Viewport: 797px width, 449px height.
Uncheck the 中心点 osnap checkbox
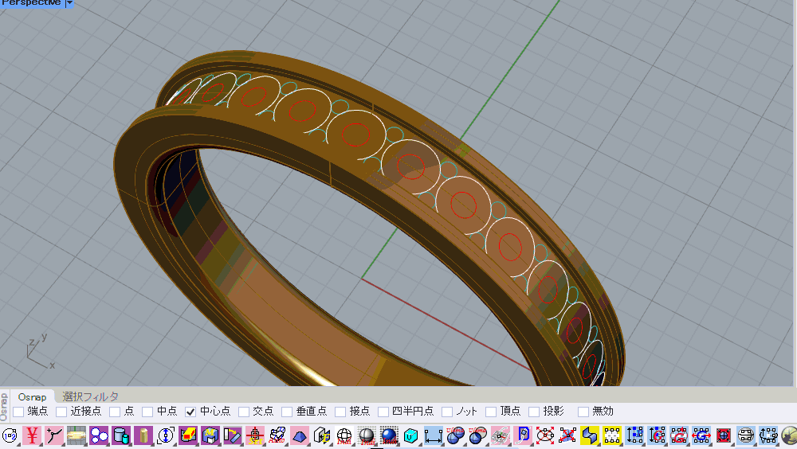[190, 412]
